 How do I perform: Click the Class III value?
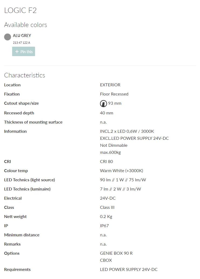coord(107,207)
